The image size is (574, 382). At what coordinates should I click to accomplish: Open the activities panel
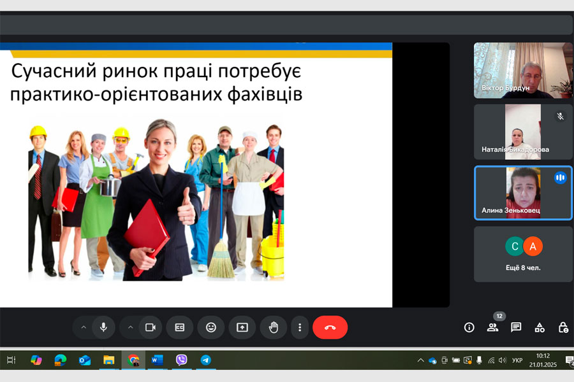540,327
